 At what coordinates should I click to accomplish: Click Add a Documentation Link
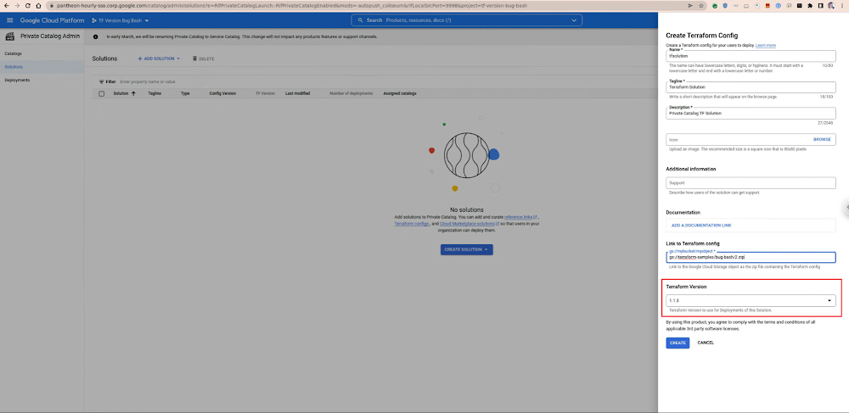click(x=700, y=226)
